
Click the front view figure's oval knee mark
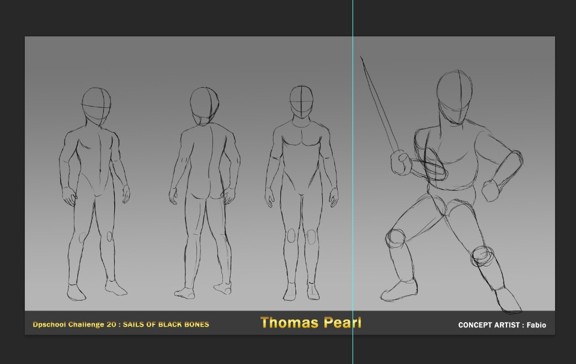pos(311,237)
